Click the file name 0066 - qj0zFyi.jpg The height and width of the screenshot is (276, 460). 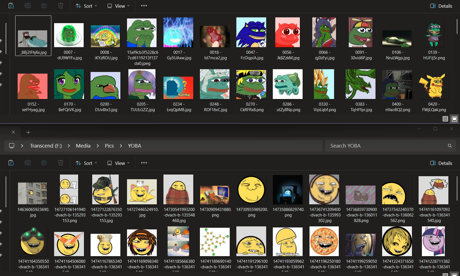pos(325,55)
